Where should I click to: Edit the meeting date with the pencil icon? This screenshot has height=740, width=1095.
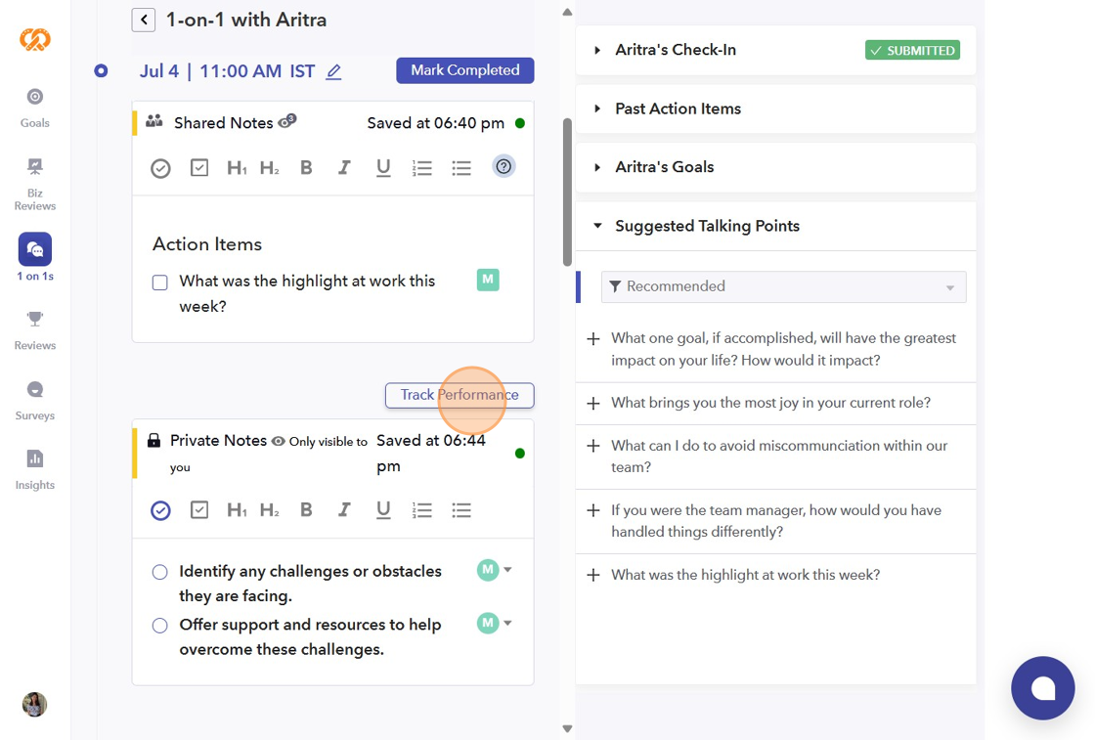click(x=333, y=72)
